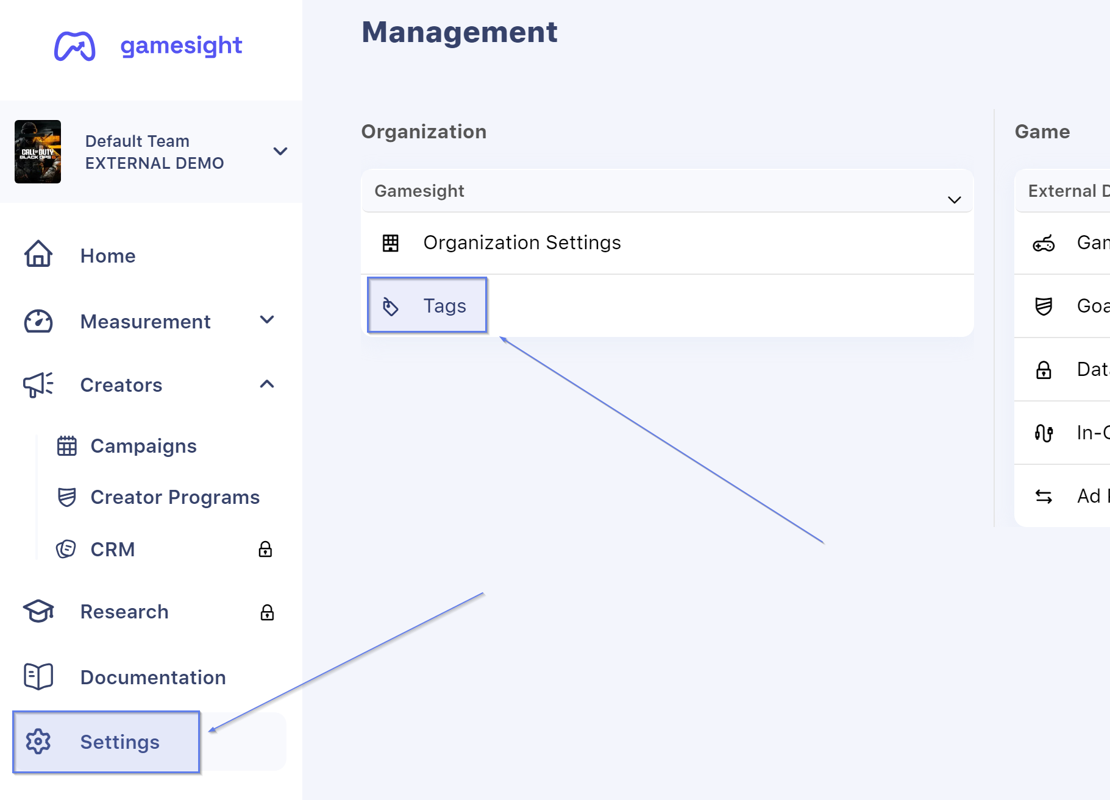1110x800 pixels.
Task: Open the Documentation menu item
Action: click(x=153, y=678)
